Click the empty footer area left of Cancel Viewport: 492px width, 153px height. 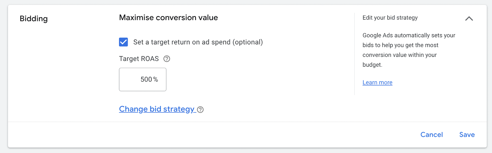(x=215, y=135)
